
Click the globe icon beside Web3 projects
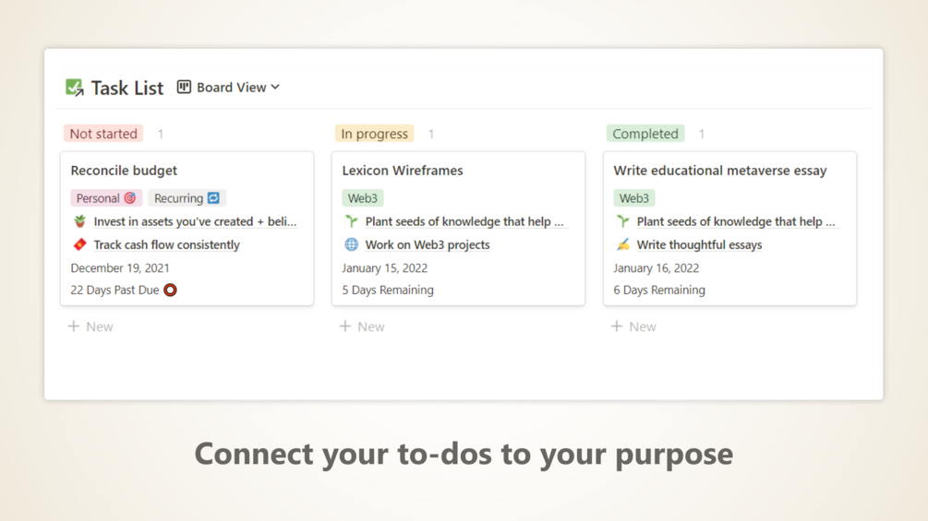351,244
